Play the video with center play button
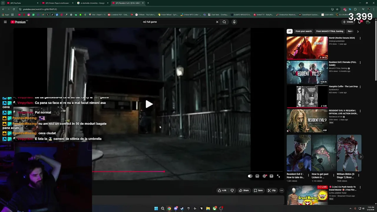 (x=149, y=104)
